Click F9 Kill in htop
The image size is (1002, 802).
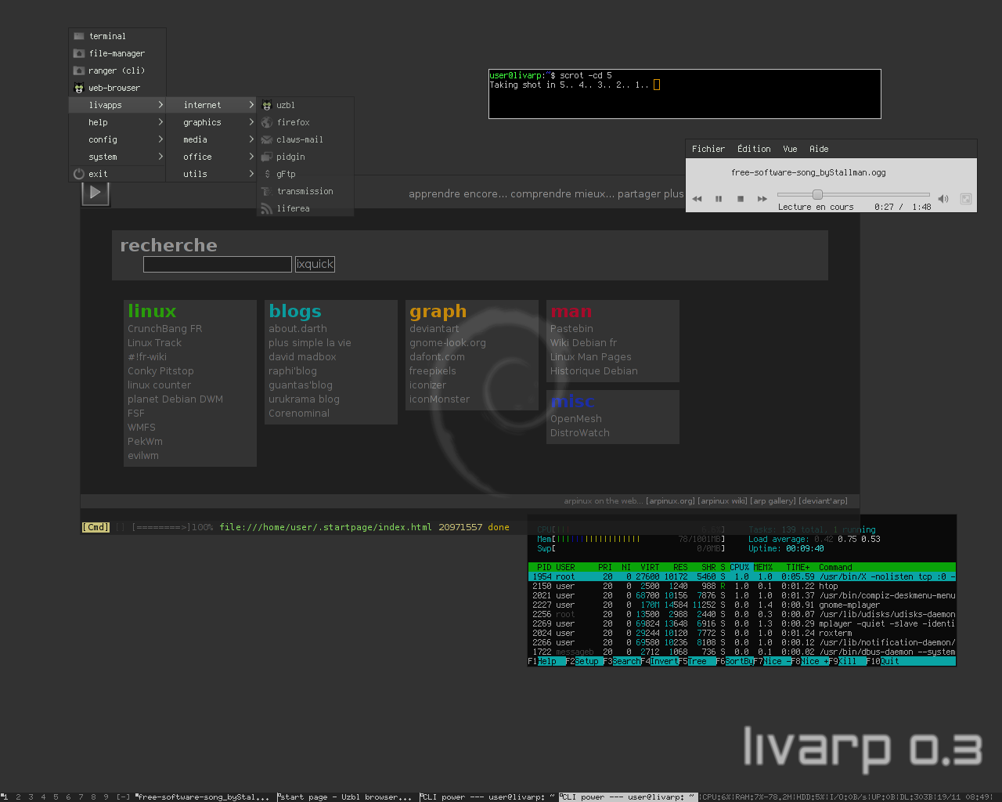coord(847,661)
